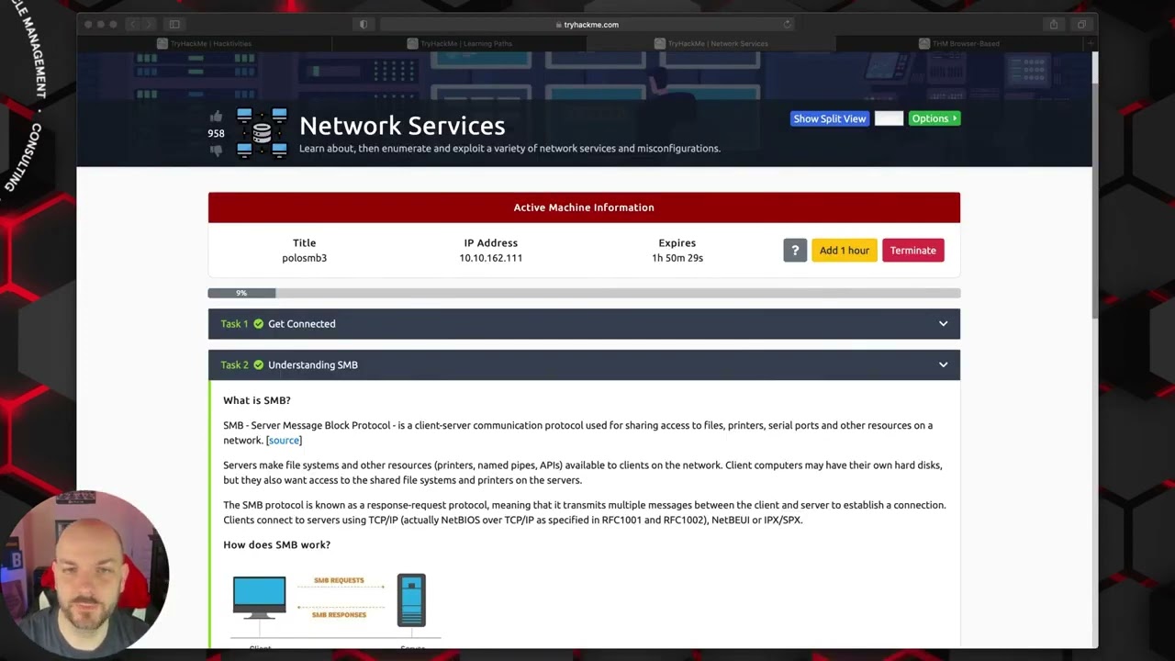
Task: Click the room completion progress bar
Action: coord(584,293)
